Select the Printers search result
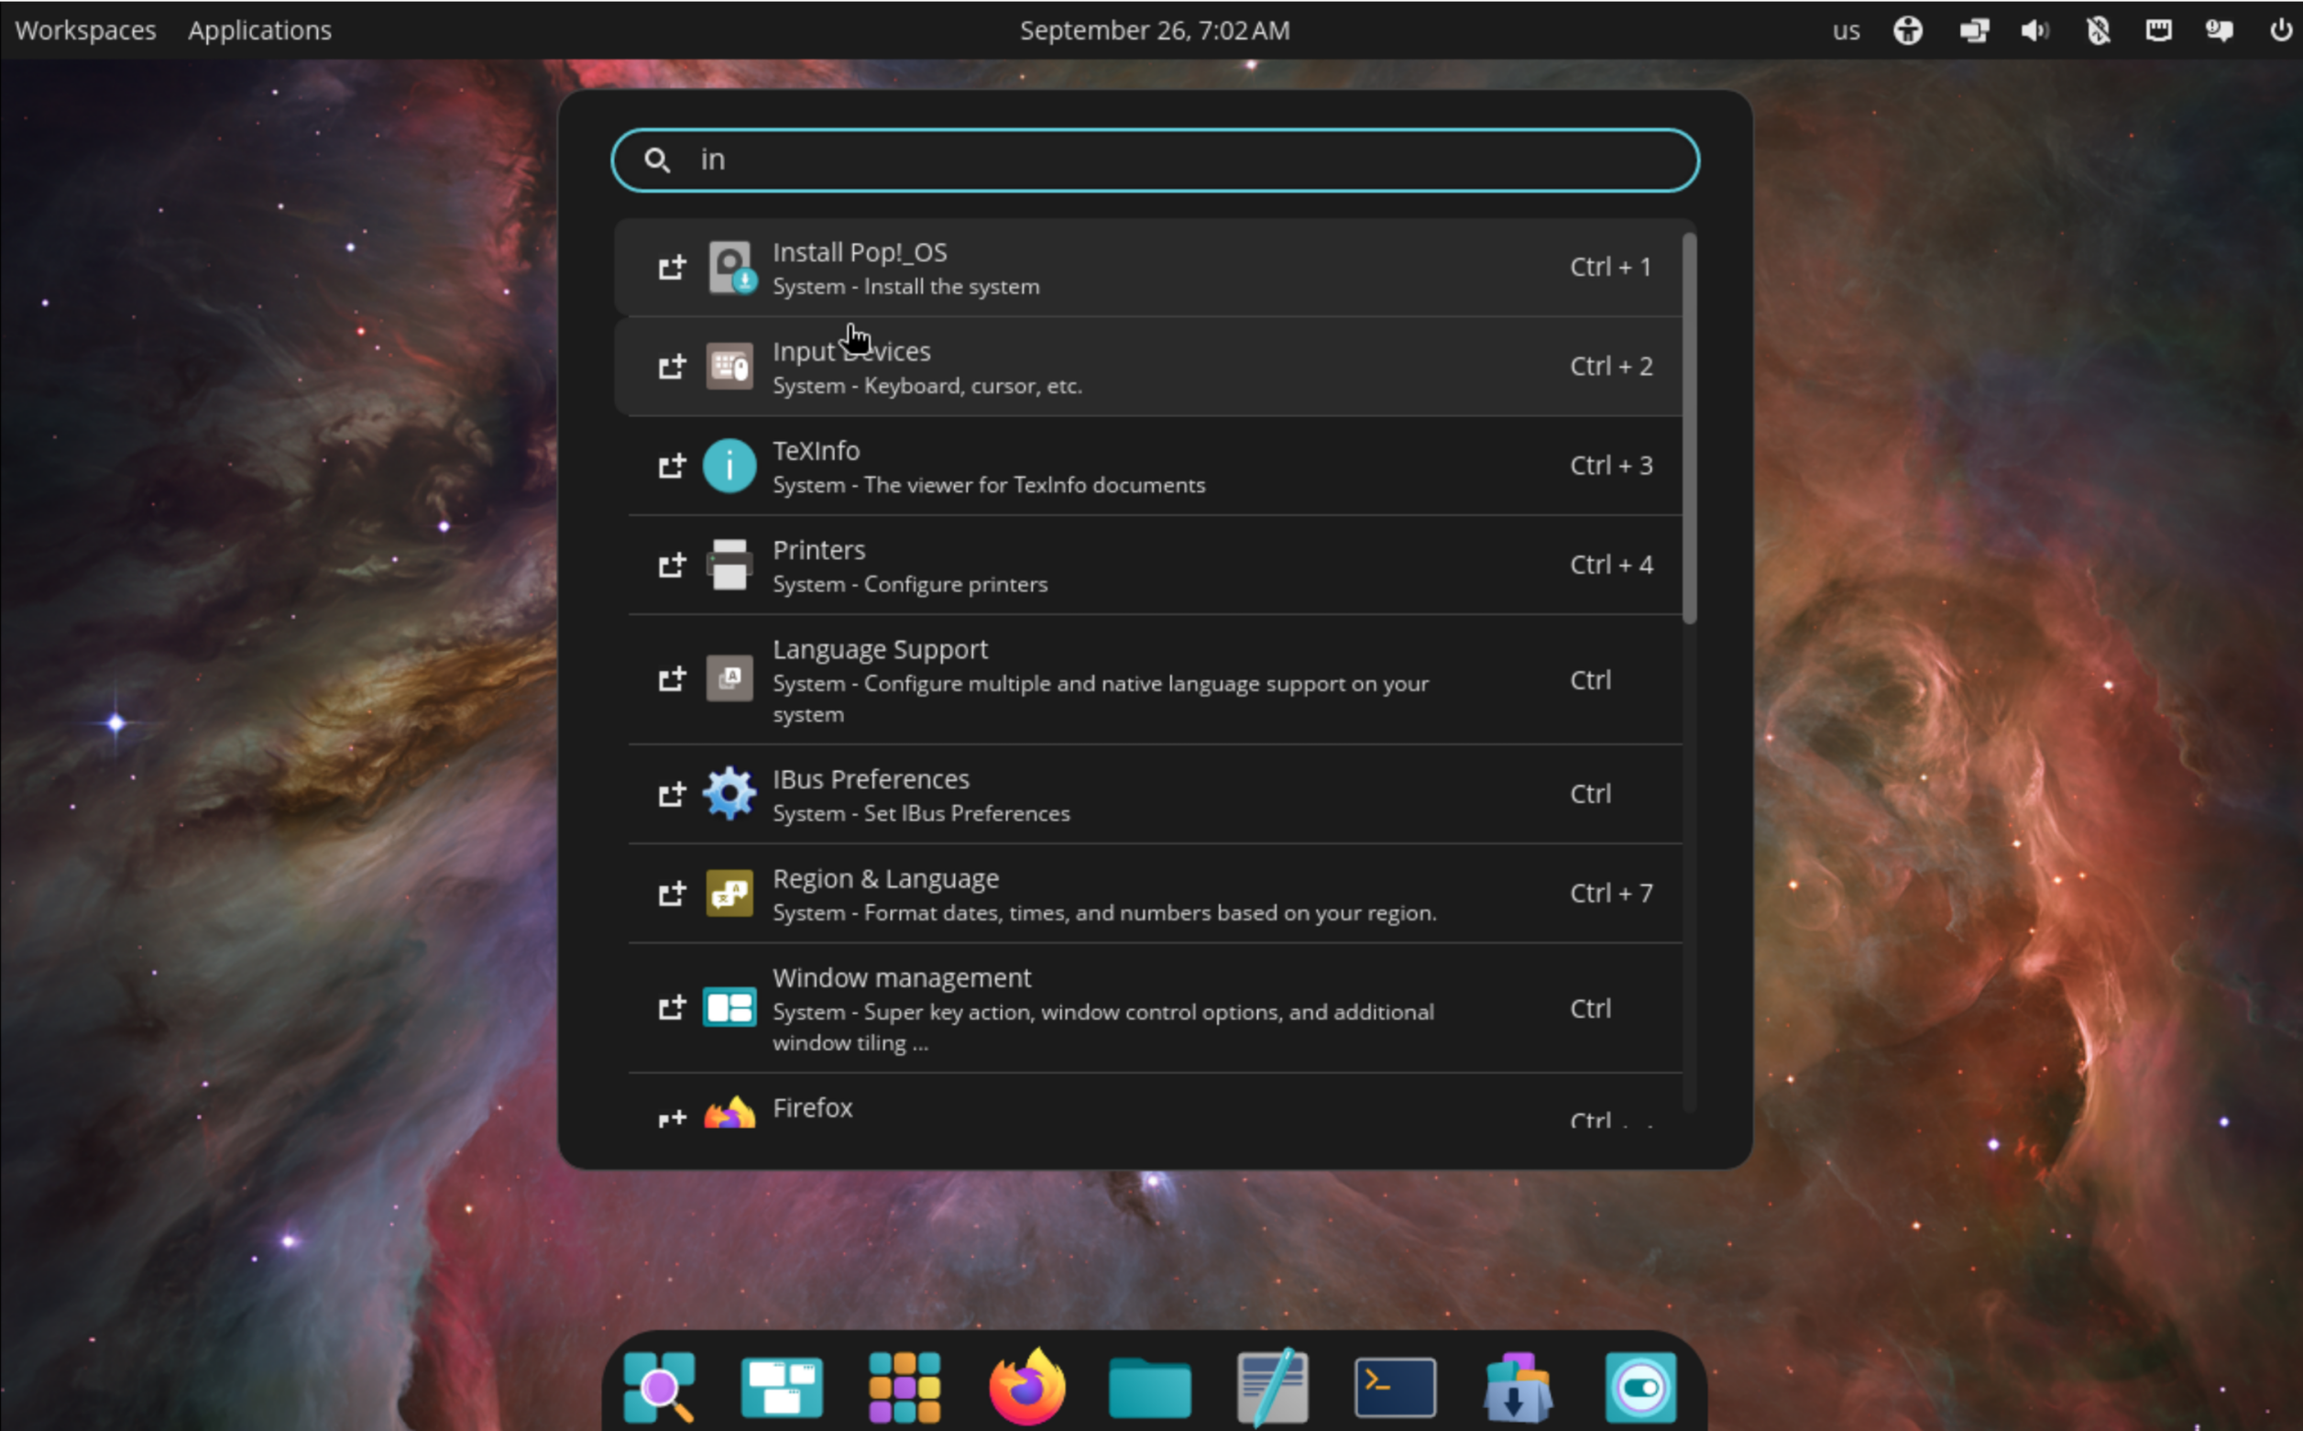 (1041, 564)
